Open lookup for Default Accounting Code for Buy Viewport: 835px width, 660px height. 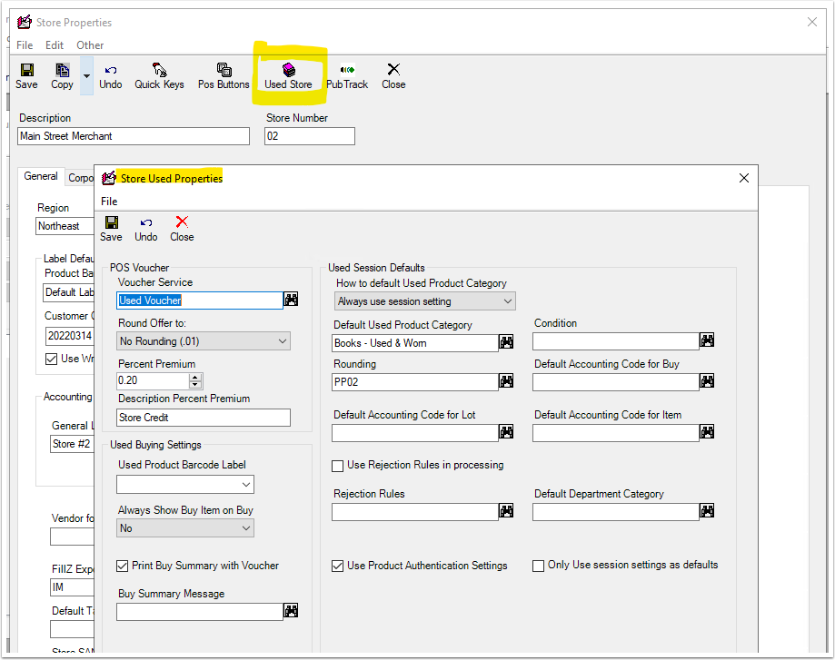pos(707,381)
